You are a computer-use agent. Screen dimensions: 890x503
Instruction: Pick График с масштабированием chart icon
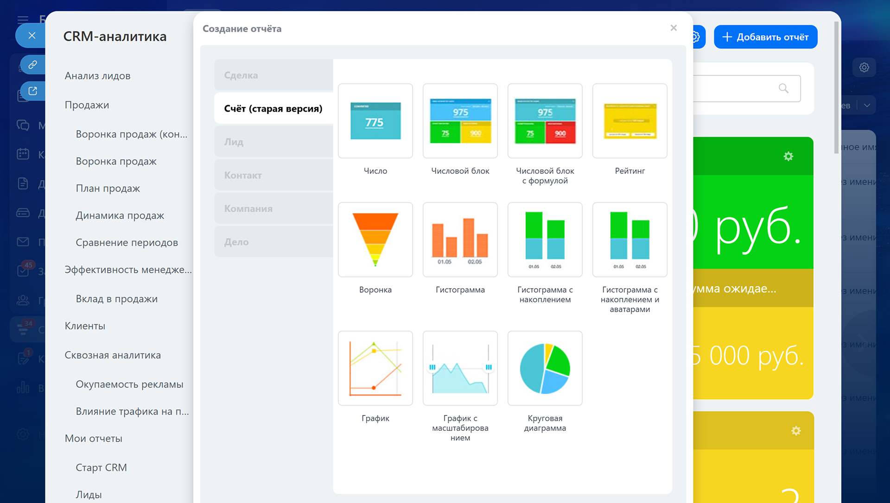coord(460,368)
